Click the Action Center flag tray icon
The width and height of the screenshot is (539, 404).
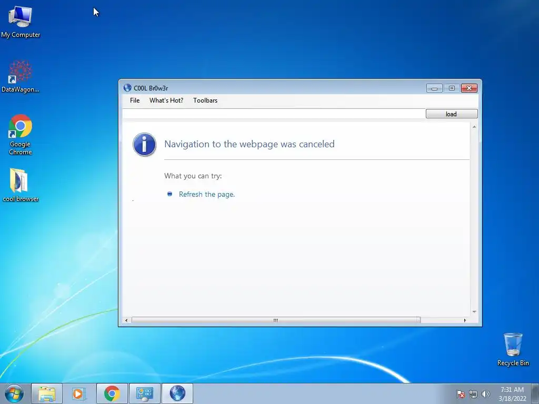(x=460, y=394)
